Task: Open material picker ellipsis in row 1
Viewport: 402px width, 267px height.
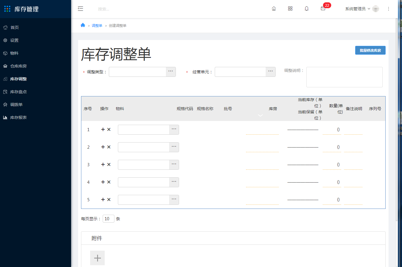Action: (174, 130)
